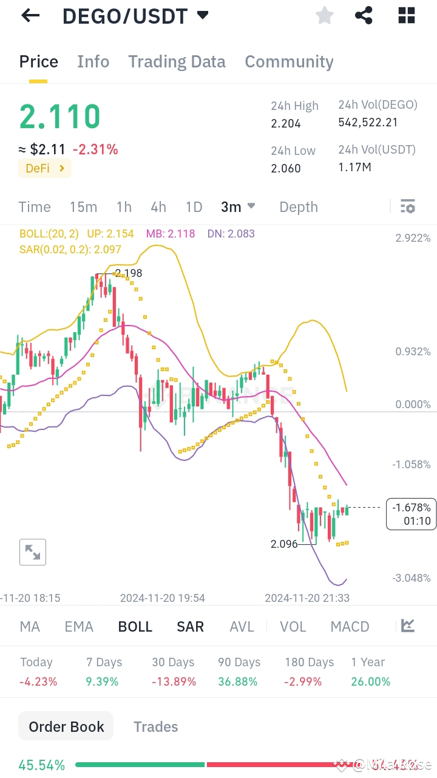
Task: Enable the MACD indicator
Action: [350, 626]
